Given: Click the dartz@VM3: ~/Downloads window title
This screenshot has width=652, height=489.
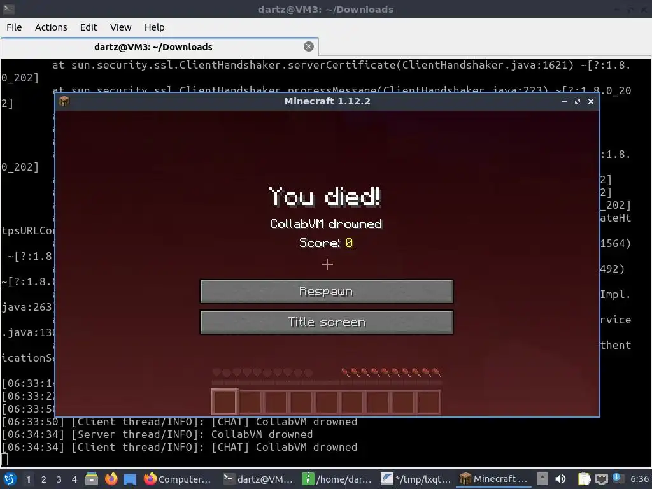Looking at the screenshot, I should pos(325,9).
